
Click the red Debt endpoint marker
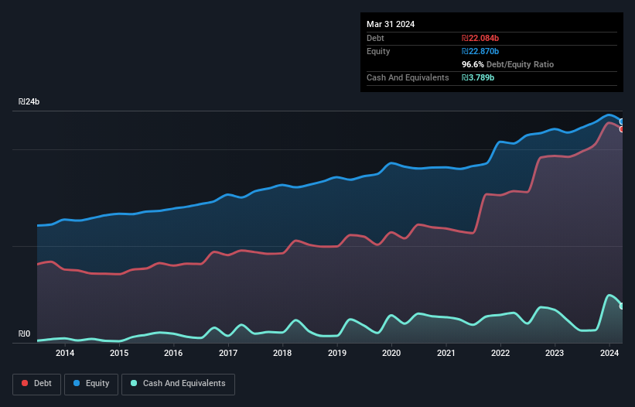tap(622, 129)
